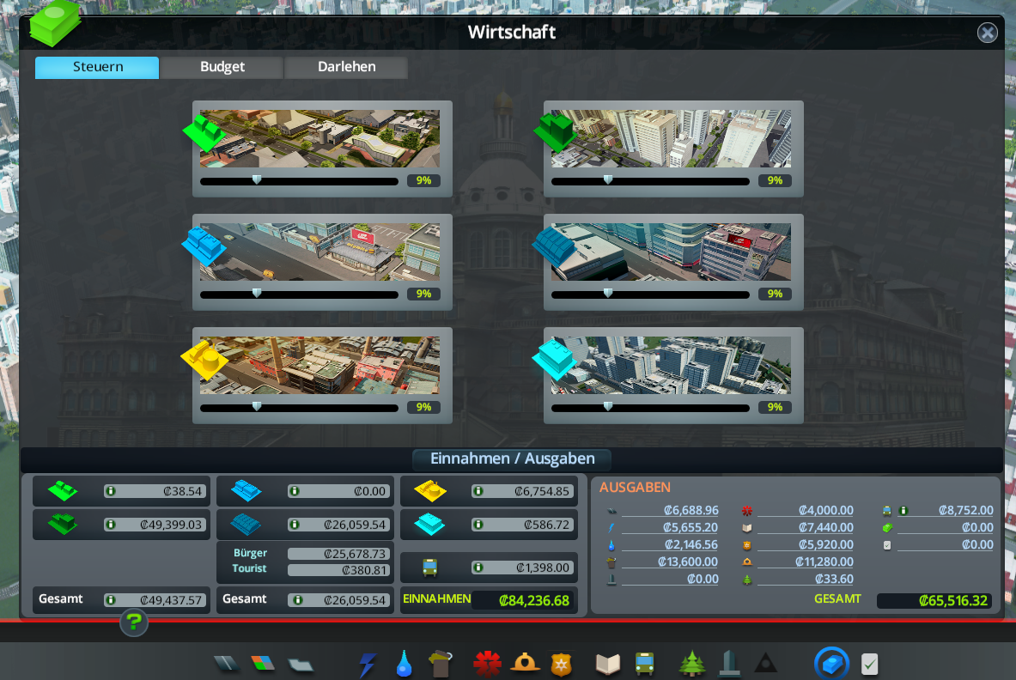Click the police expense ₡5,920.00
The width and height of the screenshot is (1016, 680).
825,545
